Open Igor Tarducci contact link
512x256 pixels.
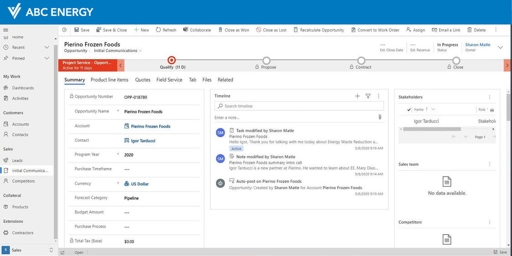pyautogui.click(x=143, y=141)
